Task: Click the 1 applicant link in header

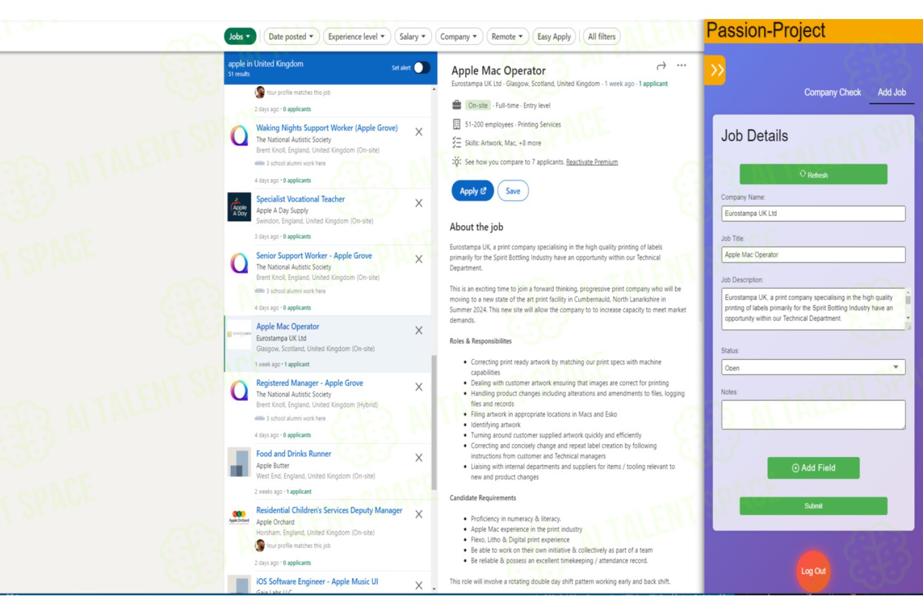Action: [653, 84]
